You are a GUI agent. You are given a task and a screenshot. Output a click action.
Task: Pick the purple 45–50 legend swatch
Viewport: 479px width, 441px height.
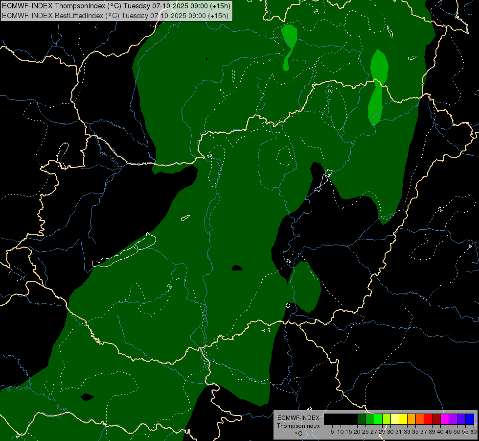click(x=453, y=419)
